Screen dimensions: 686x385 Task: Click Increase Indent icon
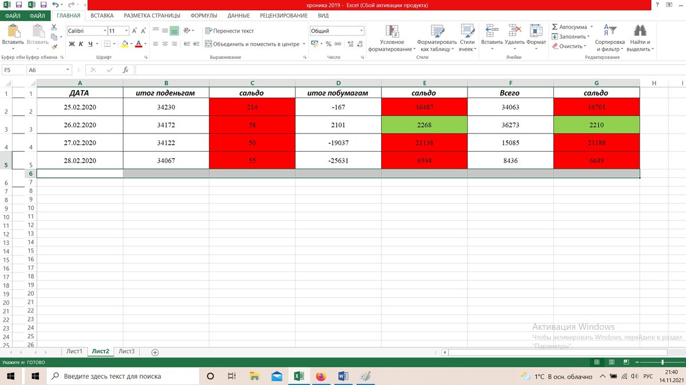(196, 44)
